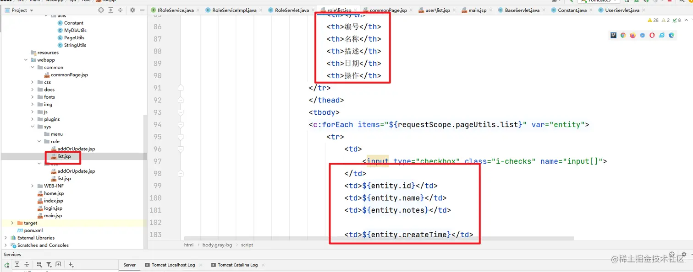Collapse the webapp folder
Viewport: 693px width, 272px height.
click(x=26, y=60)
